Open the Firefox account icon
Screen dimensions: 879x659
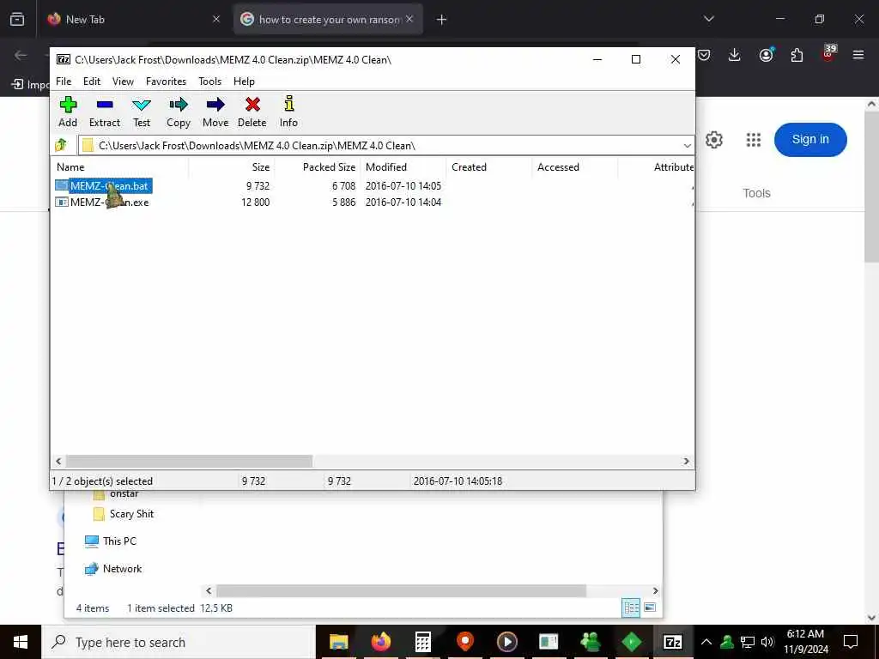coord(766,55)
